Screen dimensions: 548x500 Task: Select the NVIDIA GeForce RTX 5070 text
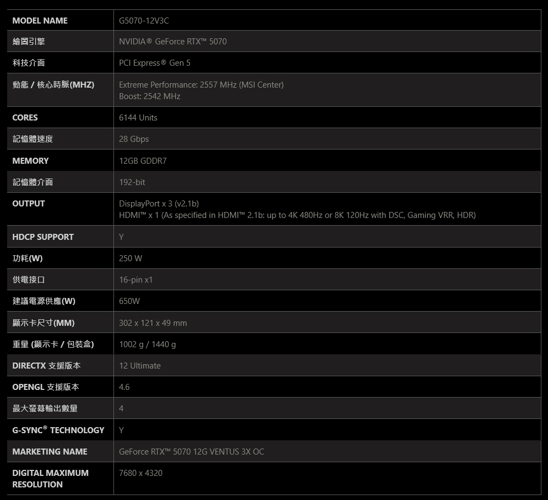[x=173, y=42]
